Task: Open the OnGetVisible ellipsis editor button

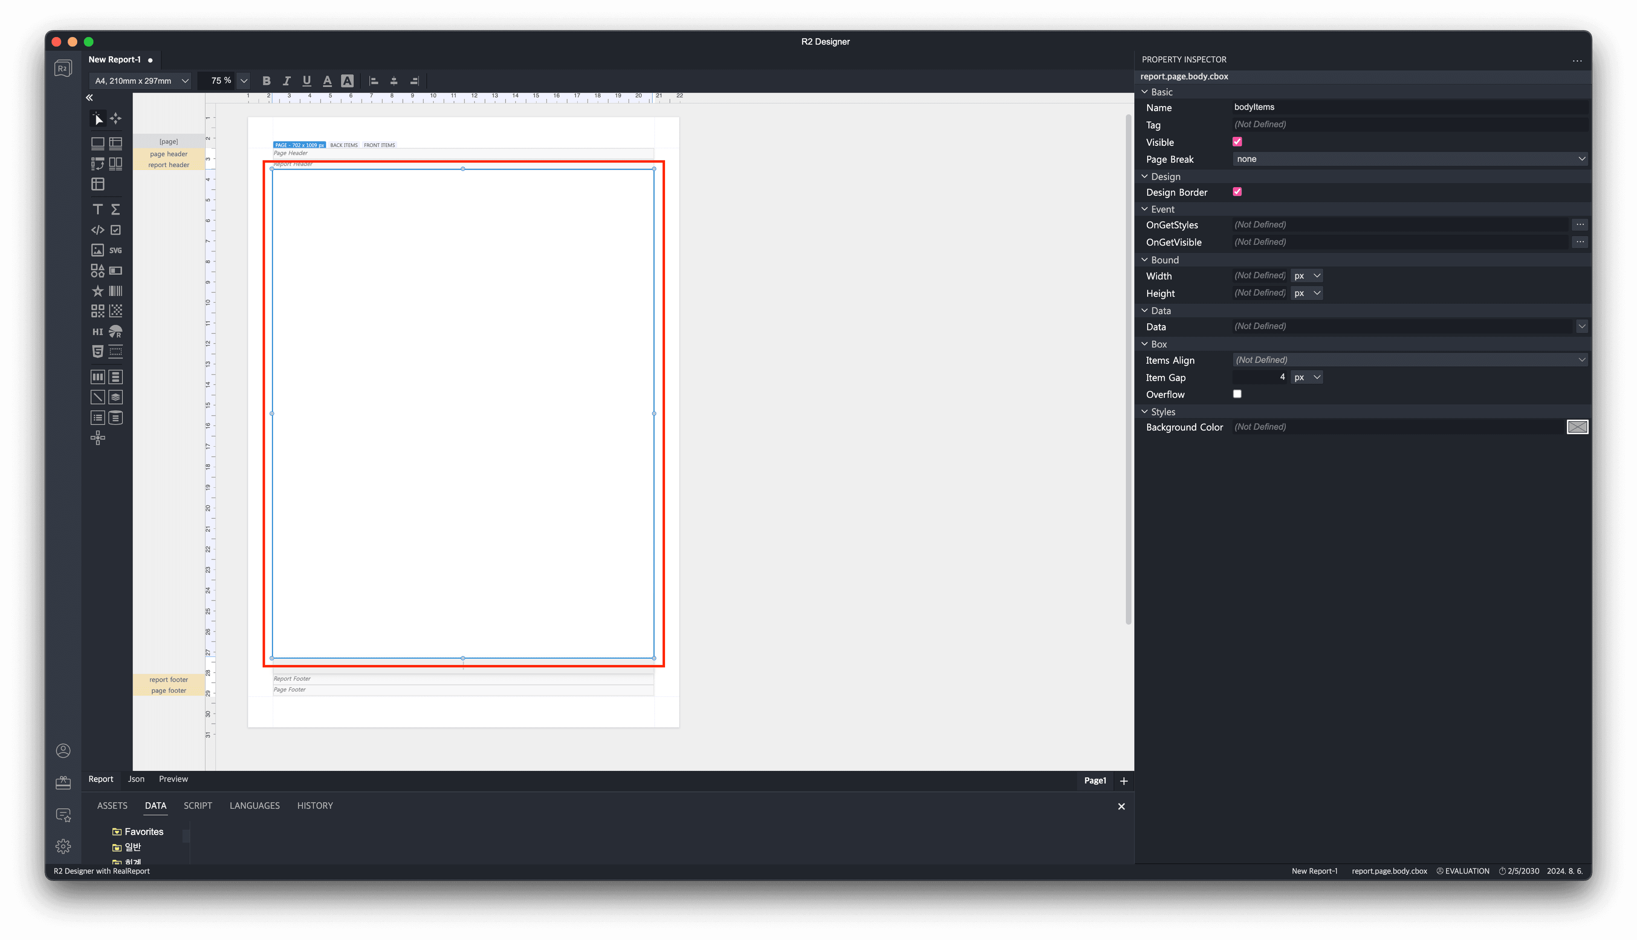Action: [x=1579, y=242]
